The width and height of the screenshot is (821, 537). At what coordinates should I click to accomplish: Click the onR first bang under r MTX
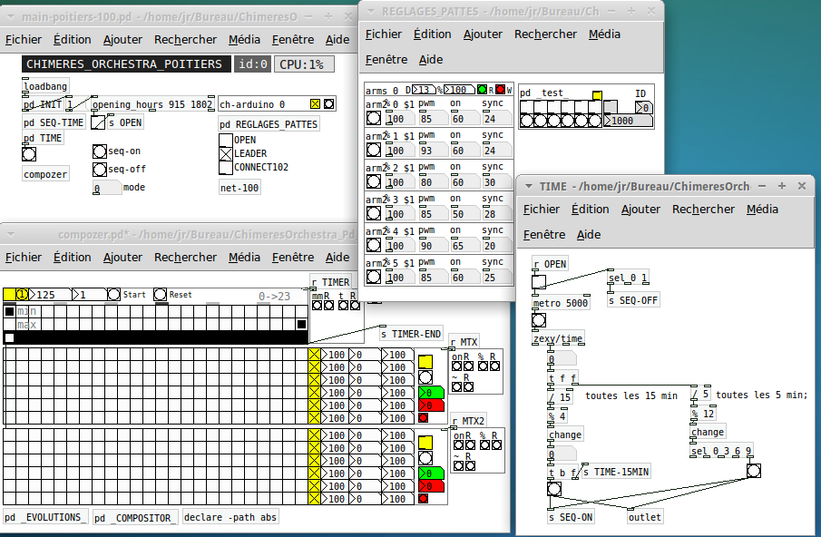click(456, 366)
